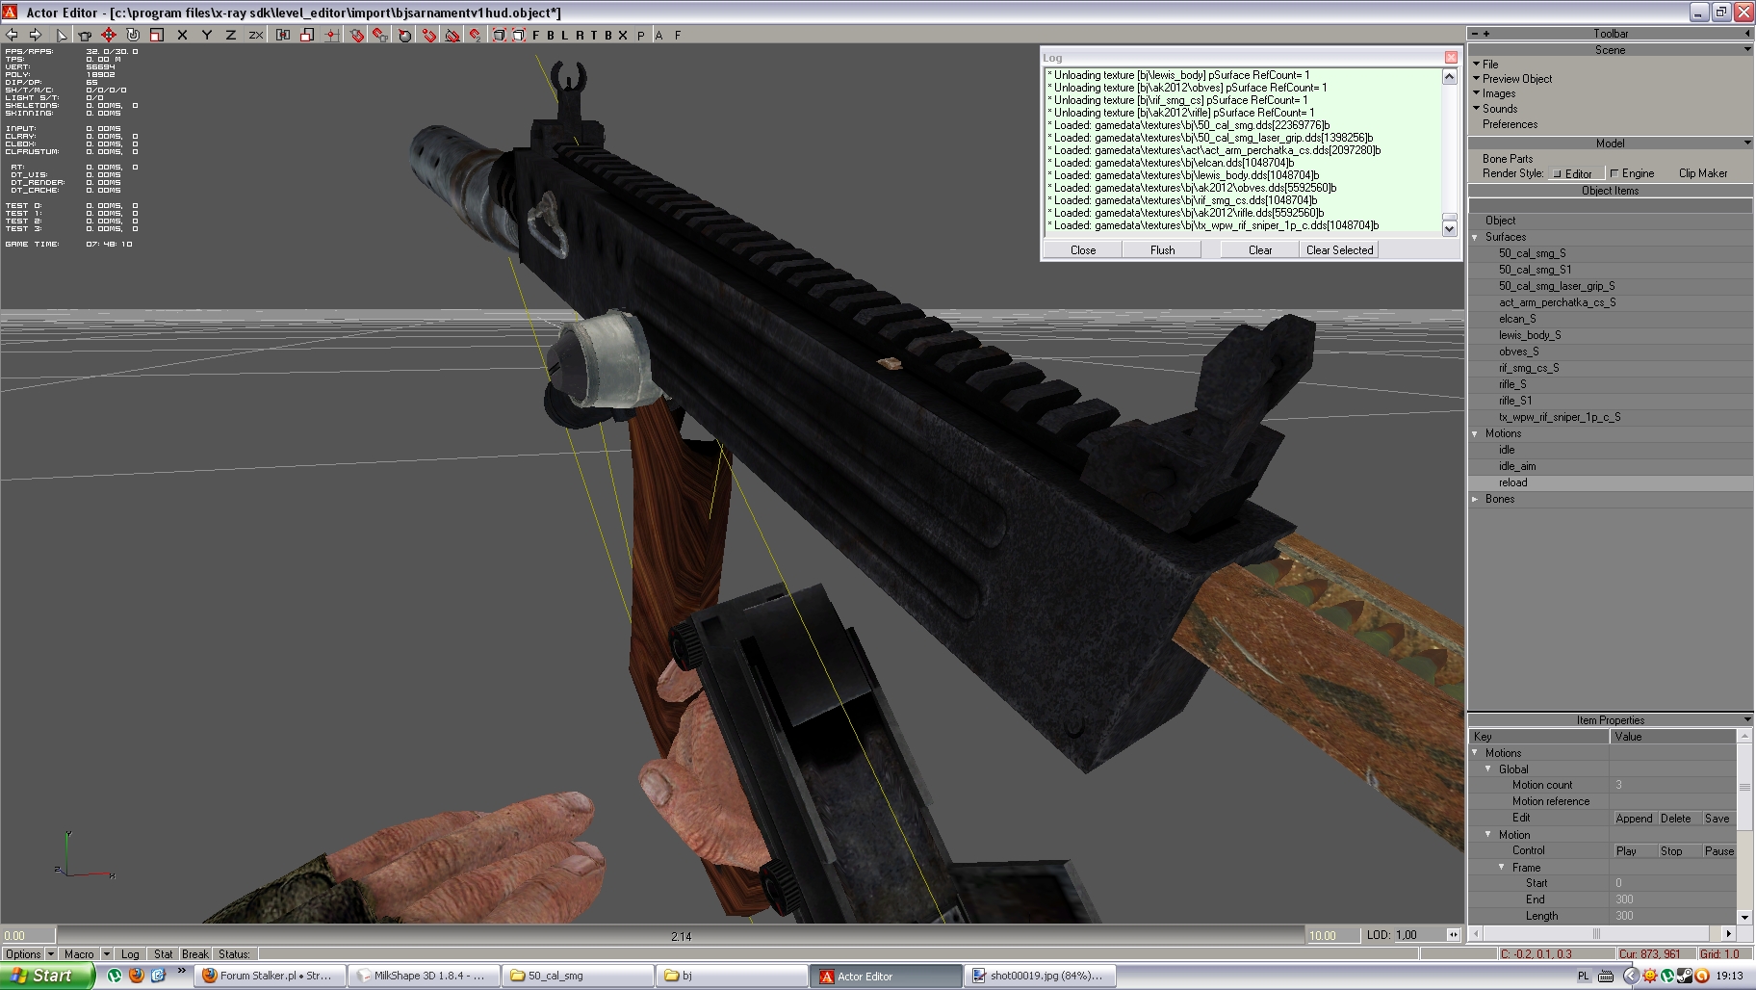Click Append in the motion Edit row
Viewport: 1756px width, 990px height.
click(x=1634, y=819)
